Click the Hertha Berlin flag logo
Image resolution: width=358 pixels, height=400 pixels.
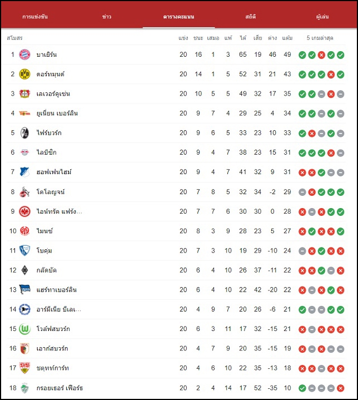pyautogui.click(x=24, y=290)
